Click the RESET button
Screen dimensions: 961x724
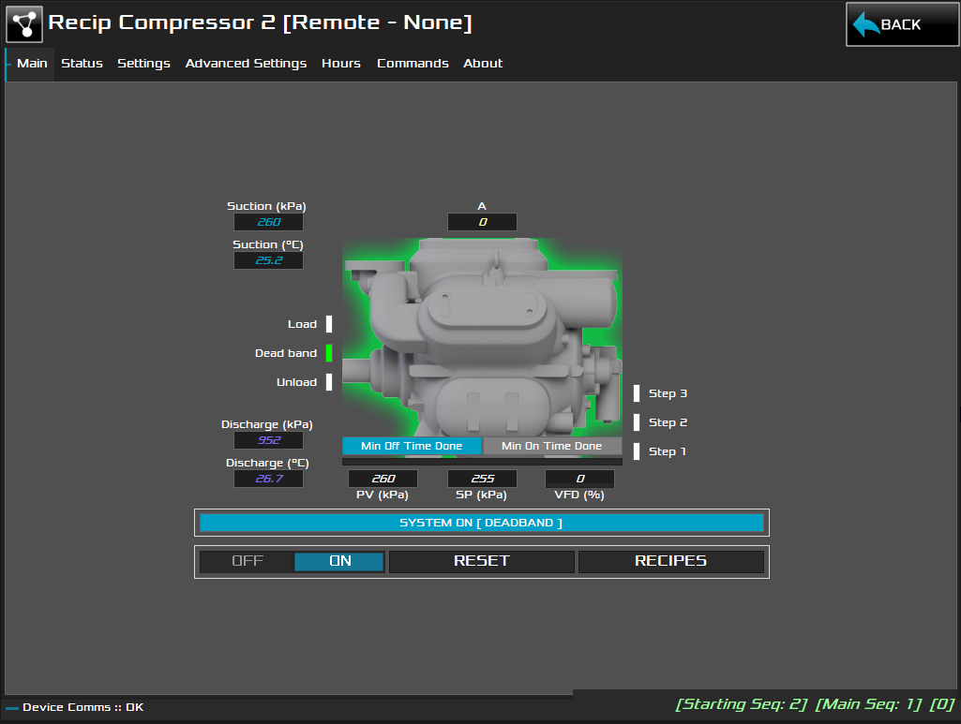[482, 561]
